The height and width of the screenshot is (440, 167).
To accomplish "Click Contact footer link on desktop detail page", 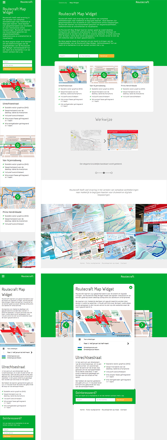I will click(124, 410).
